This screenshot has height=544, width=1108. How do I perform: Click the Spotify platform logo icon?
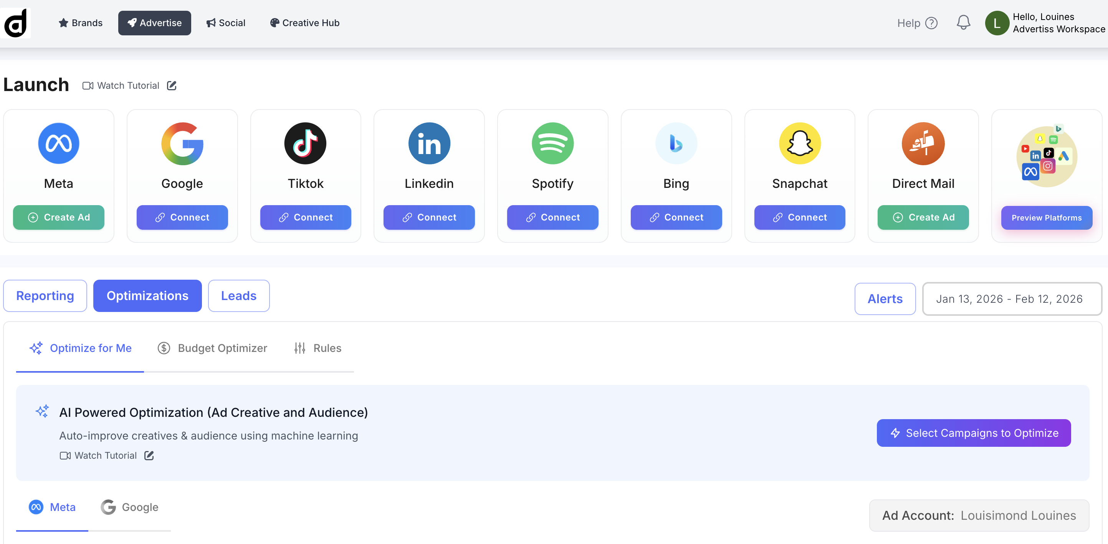point(552,143)
